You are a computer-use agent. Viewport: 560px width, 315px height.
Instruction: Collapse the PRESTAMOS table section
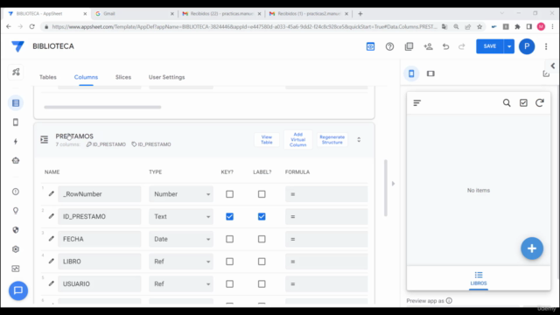pyautogui.click(x=359, y=140)
